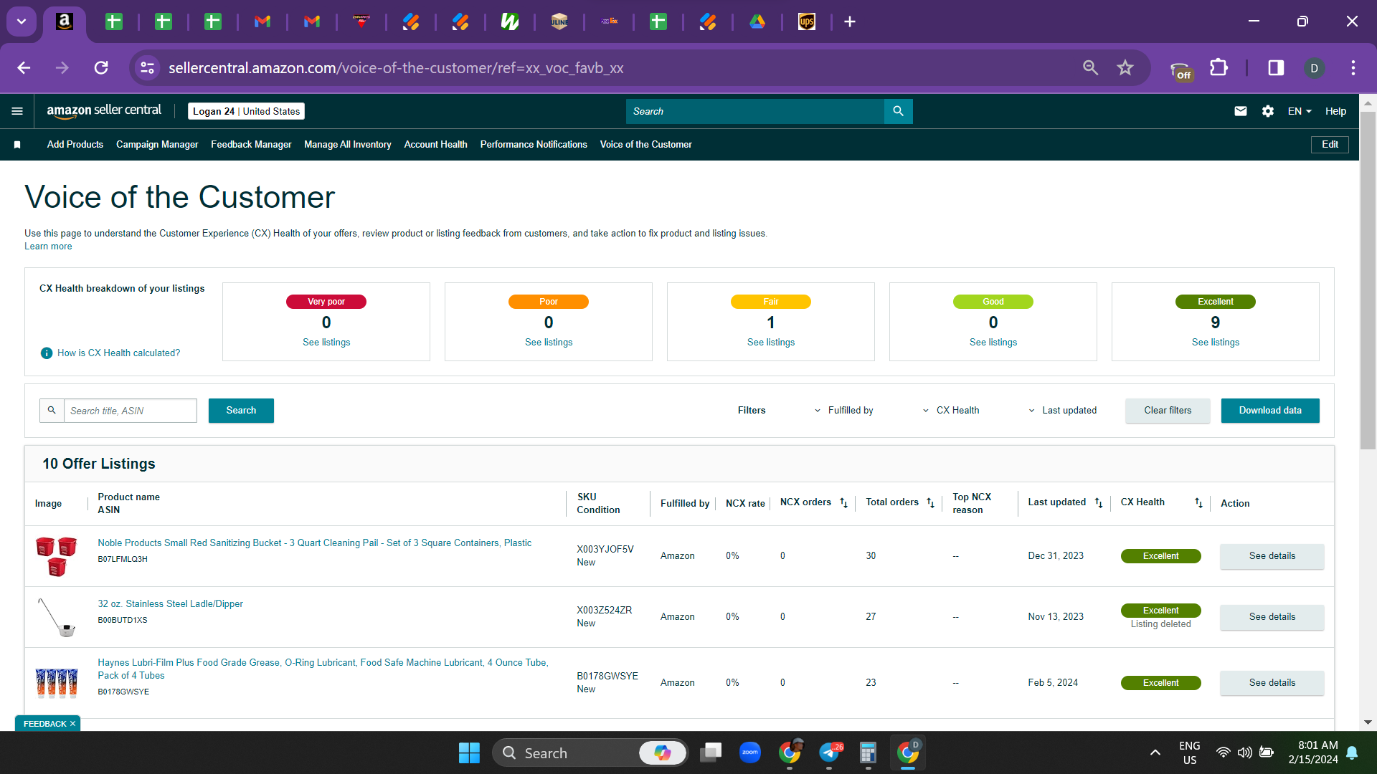Sort by Total orders arrows
The image size is (1377, 774).
[x=930, y=503]
